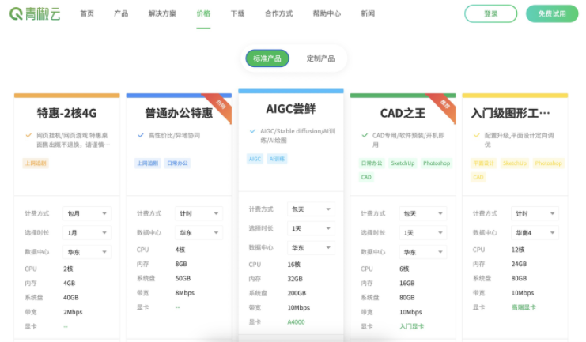This screenshot has width=586, height=342.
Task: Click the 入门级图形工 card title
Action: click(511, 113)
